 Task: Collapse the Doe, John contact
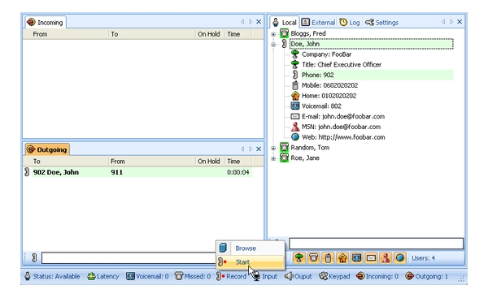[273, 45]
